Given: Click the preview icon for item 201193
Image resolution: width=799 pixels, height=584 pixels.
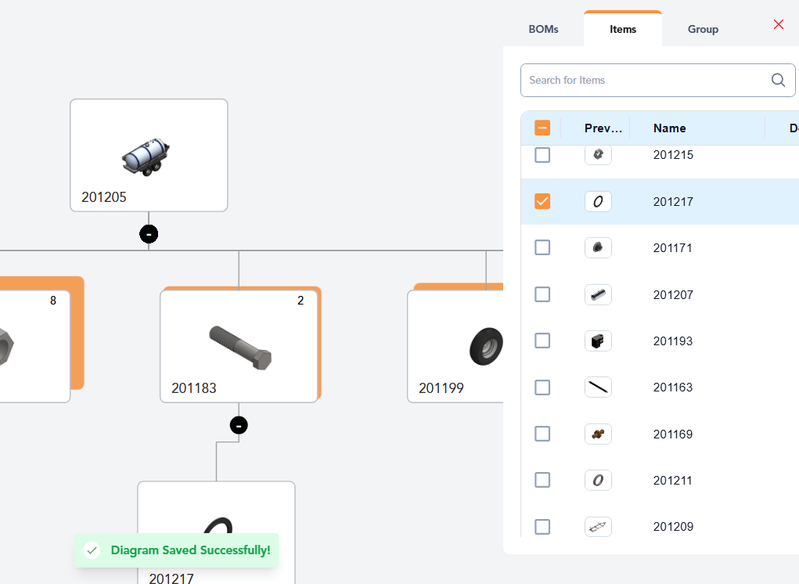Looking at the screenshot, I should [x=598, y=341].
